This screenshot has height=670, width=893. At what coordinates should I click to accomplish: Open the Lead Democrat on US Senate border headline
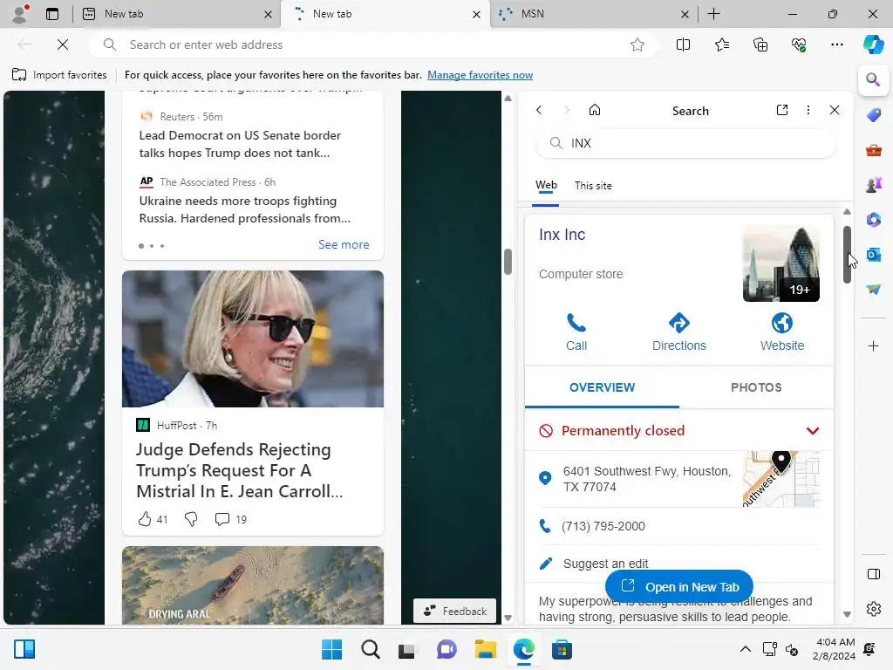click(240, 144)
